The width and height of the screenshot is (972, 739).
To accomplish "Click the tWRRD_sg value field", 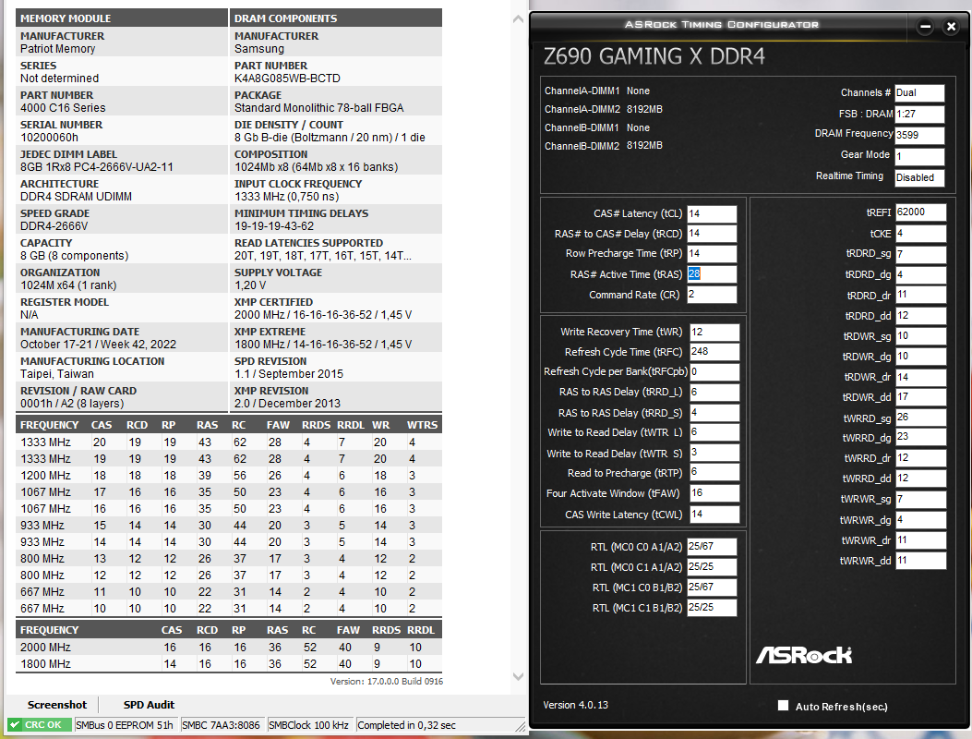I will point(920,418).
